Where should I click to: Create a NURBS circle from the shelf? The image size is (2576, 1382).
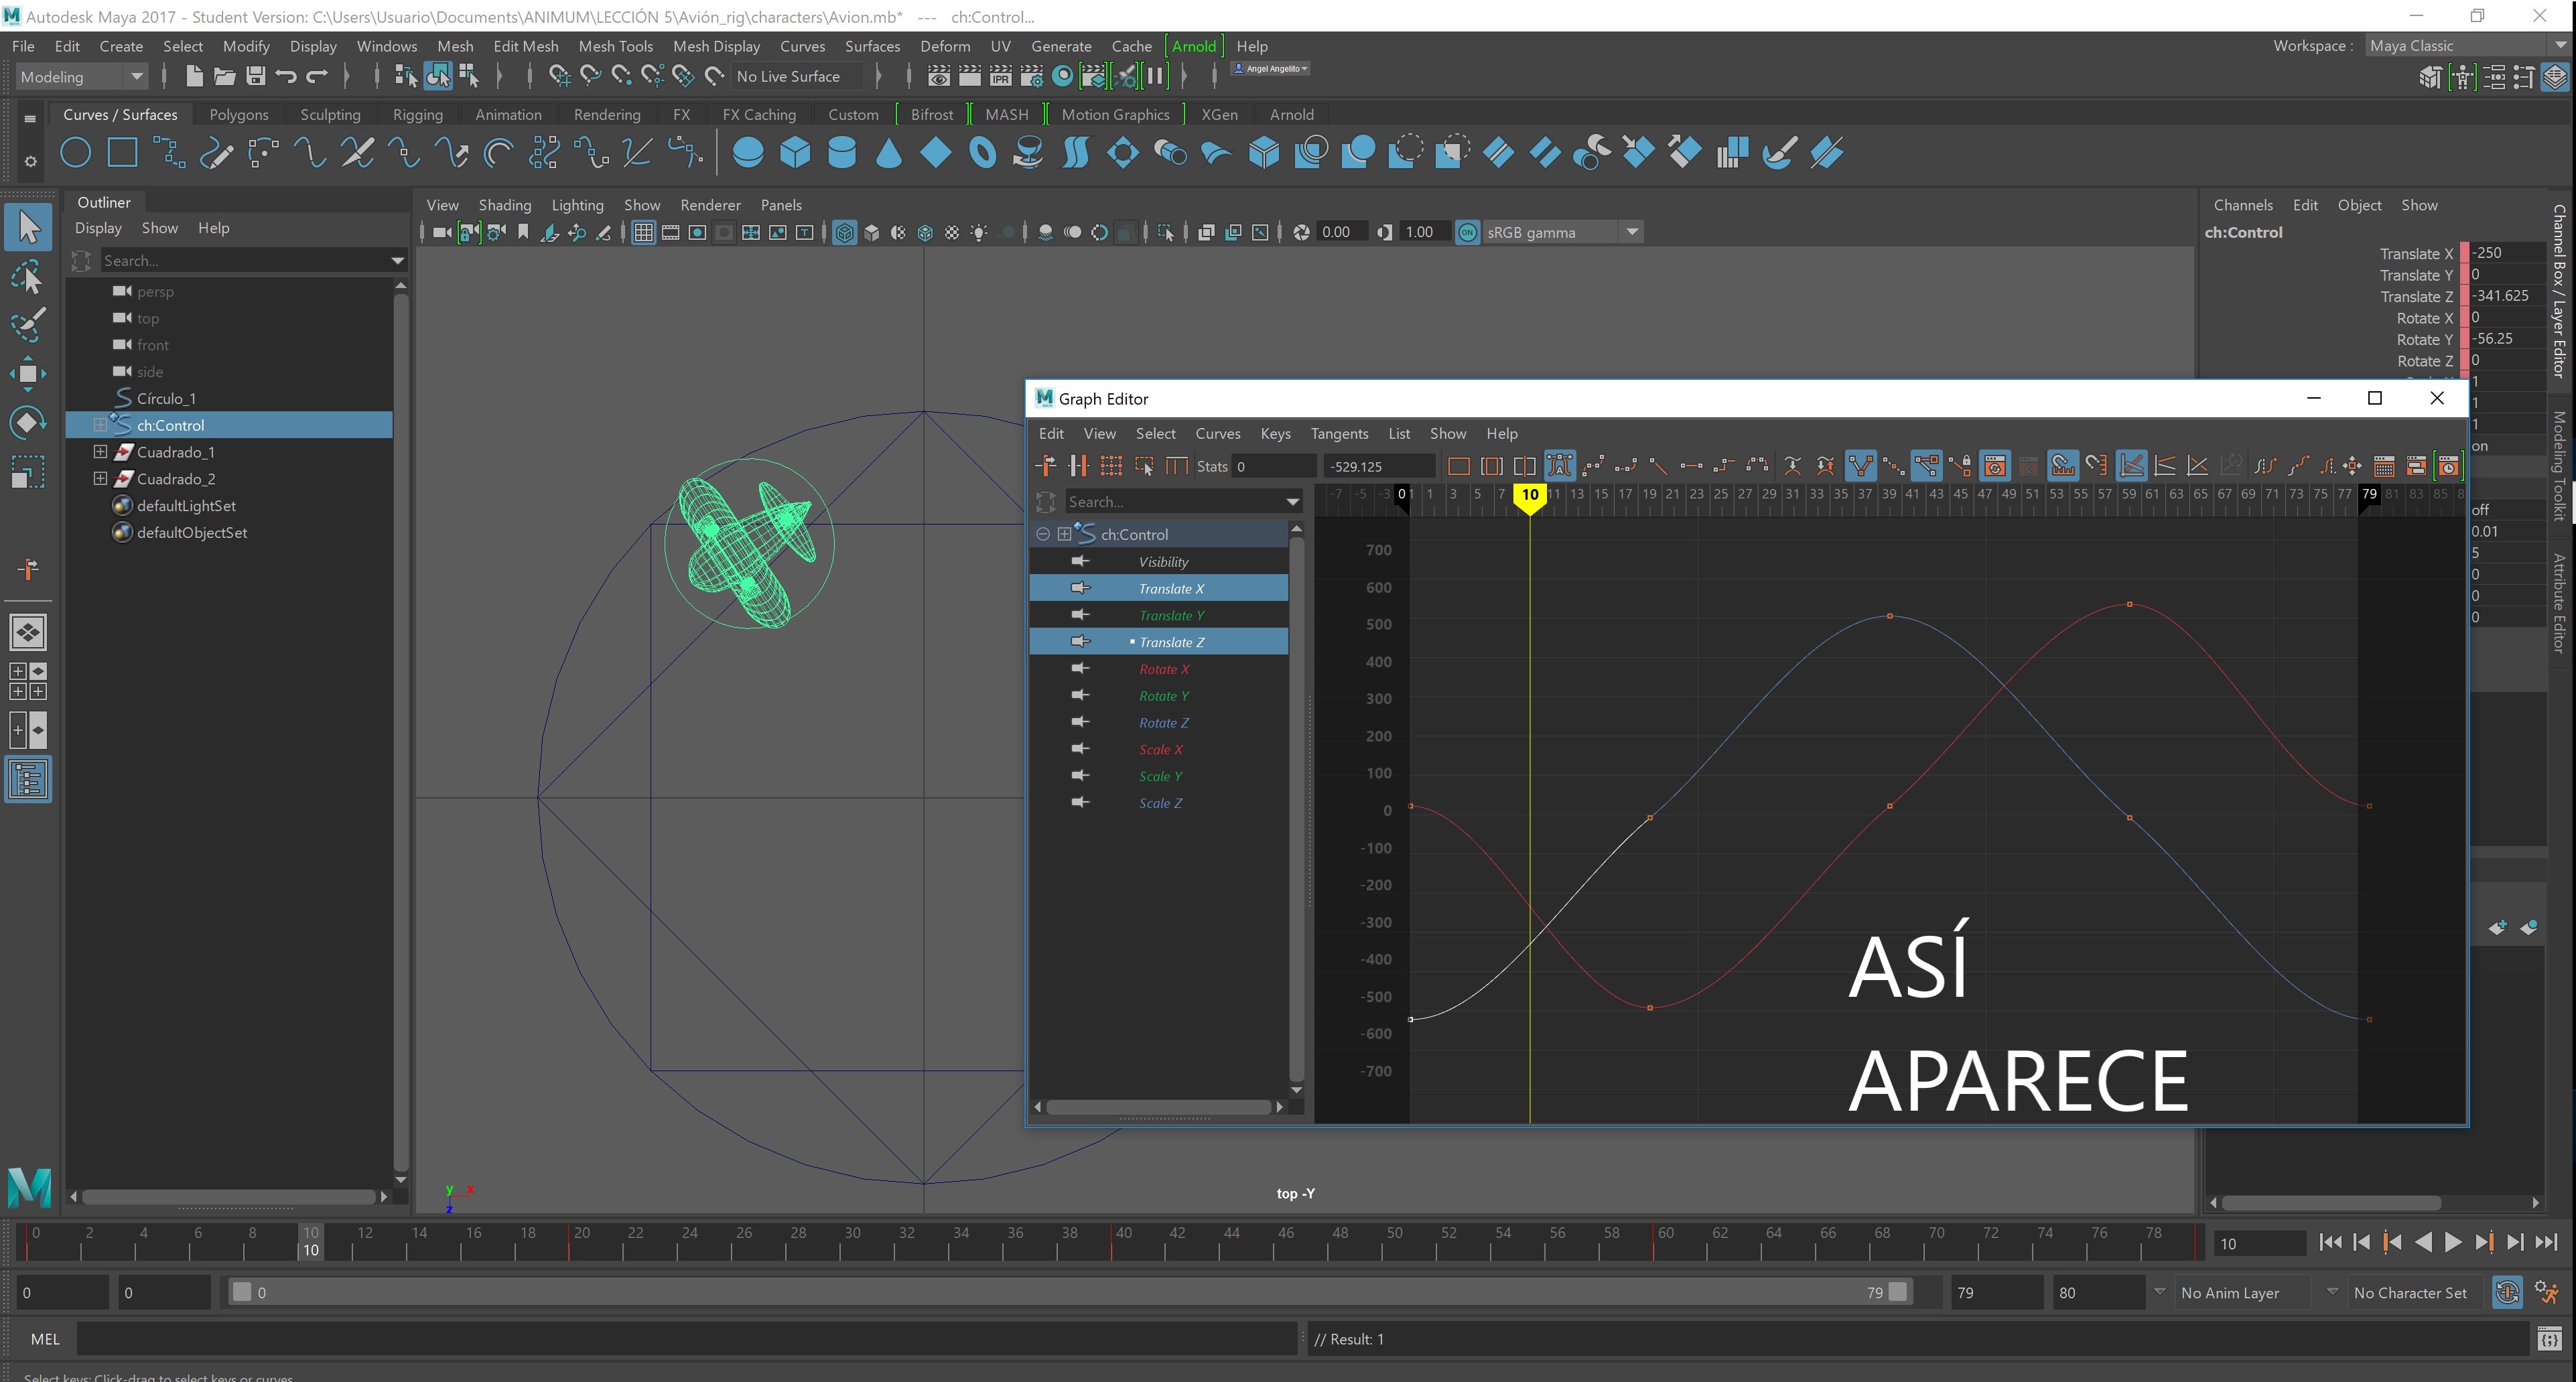(76, 153)
